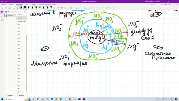The width and height of the screenshot is (179, 101).
Task: Select the light blue pen
Action: click(29, 8)
